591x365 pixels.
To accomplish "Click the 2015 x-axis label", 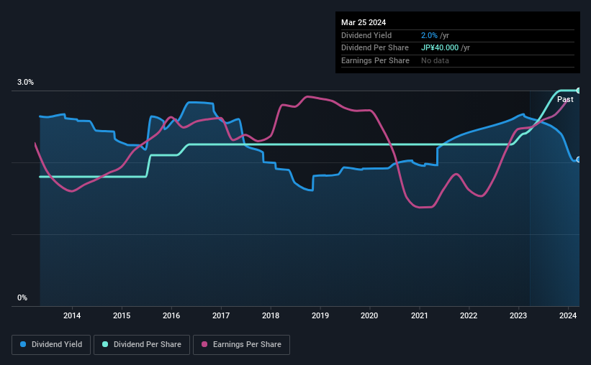I will click(x=122, y=315).
